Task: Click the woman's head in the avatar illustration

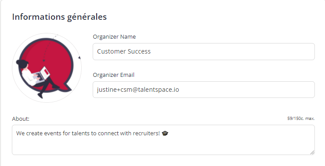Action: tap(22, 63)
